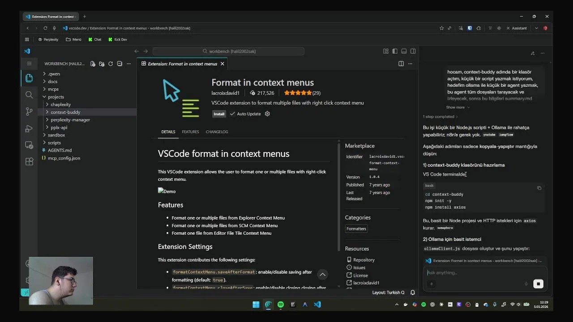The width and height of the screenshot is (573, 322).
Task: Open browser extensions puzzle icon
Action: pyautogui.click(x=479, y=28)
